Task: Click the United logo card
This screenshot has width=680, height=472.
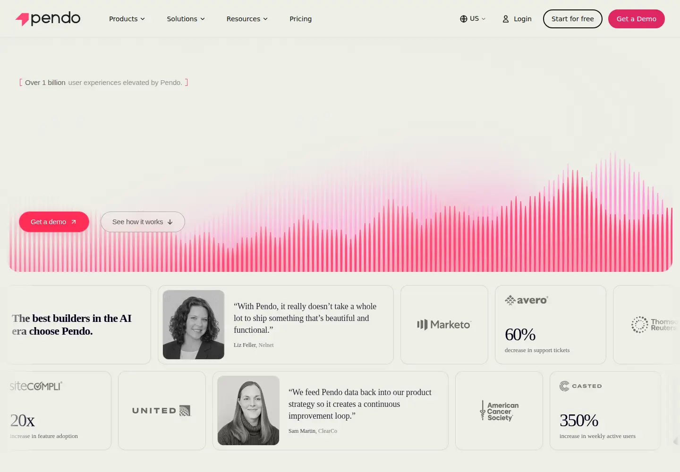Action: [x=162, y=411]
